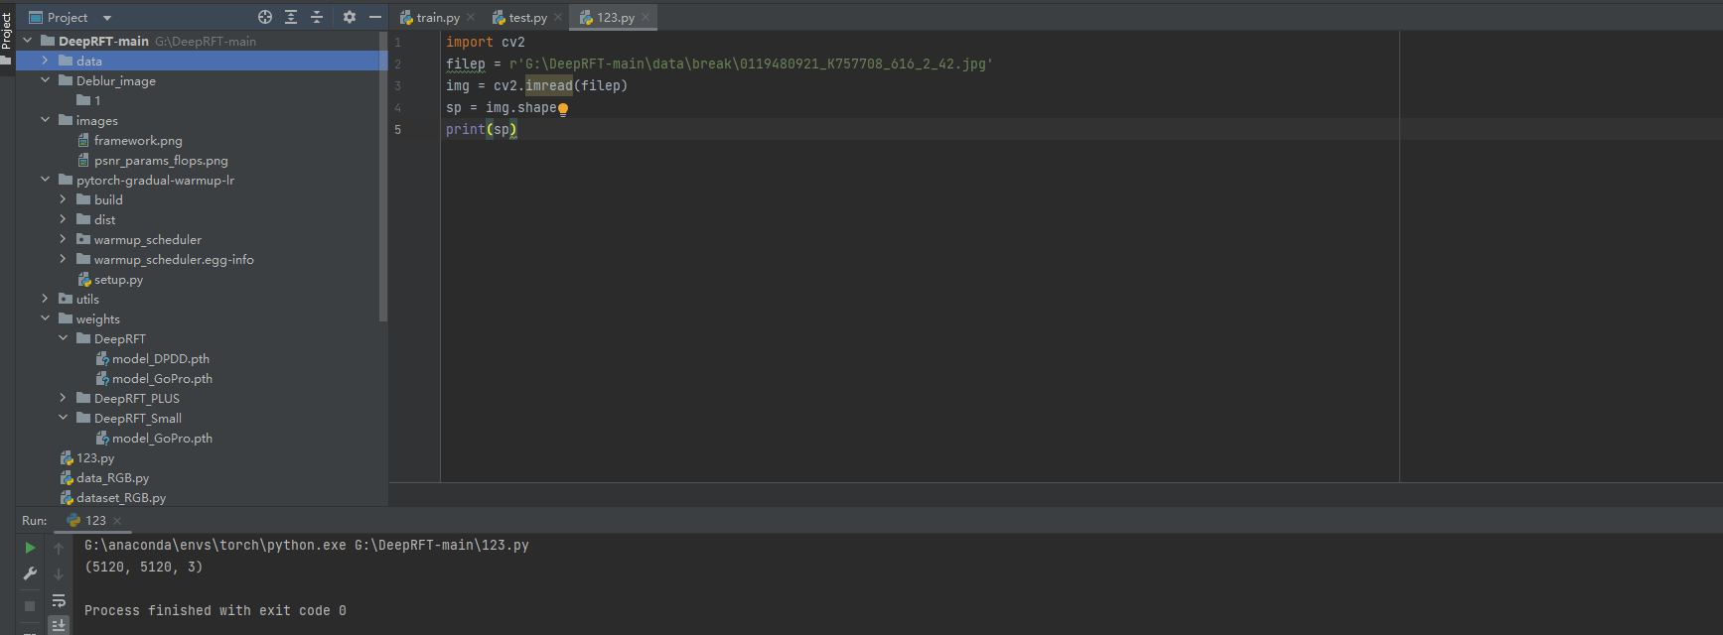Collapse the DeepRFT_Small folder arrow
Viewport: 1723px width, 635px height.
click(x=63, y=418)
